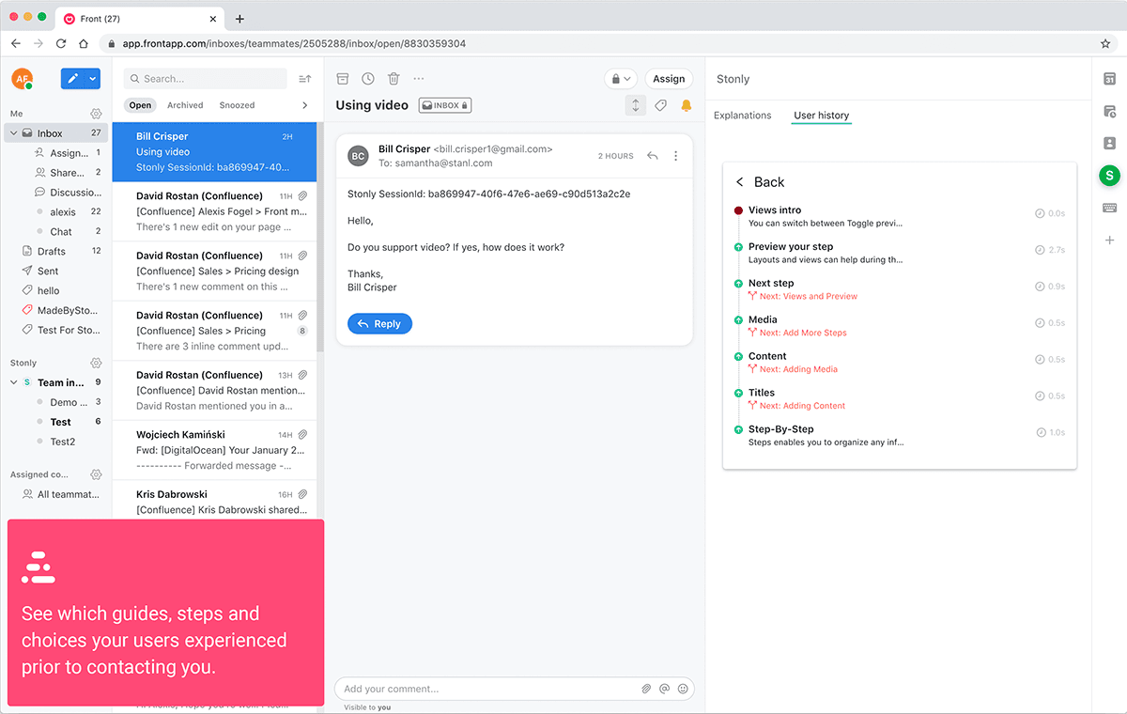
Task: Open the calendar plugin icon in the right sidebar
Action: [1109, 79]
